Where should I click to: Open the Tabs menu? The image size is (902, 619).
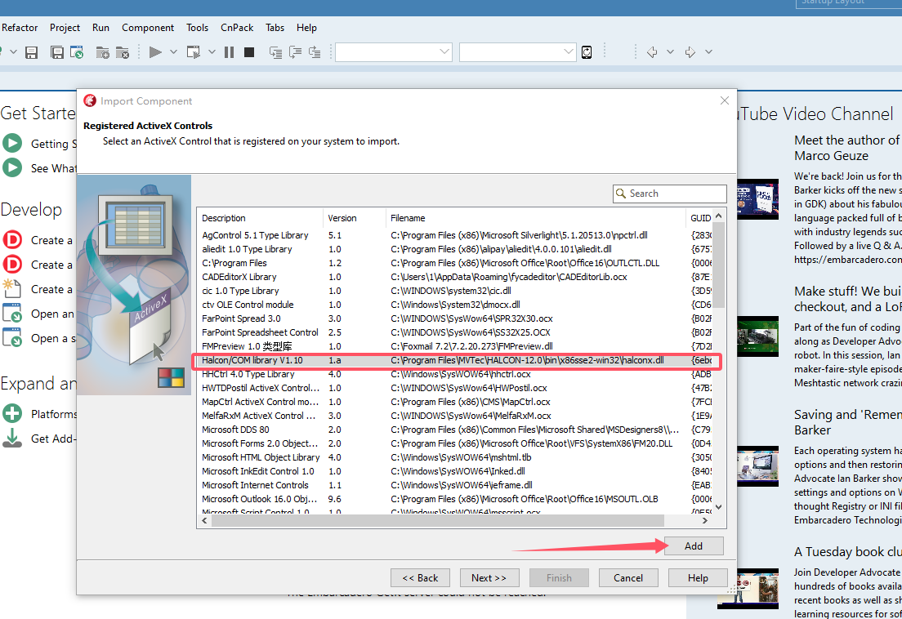[x=275, y=28]
